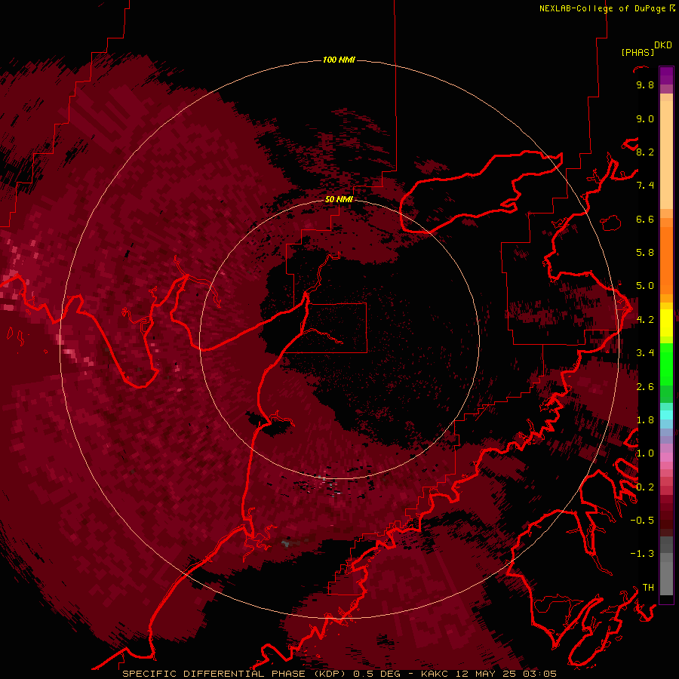Click the 7.4 legend value
Viewport: 679px width, 679px height.
click(x=645, y=186)
